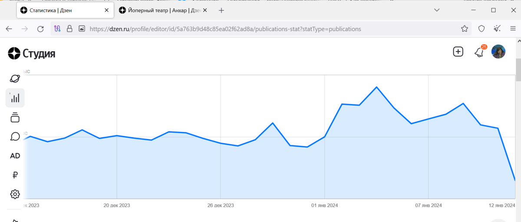Open the extensions sparkle toolbar icon

(x=497, y=29)
